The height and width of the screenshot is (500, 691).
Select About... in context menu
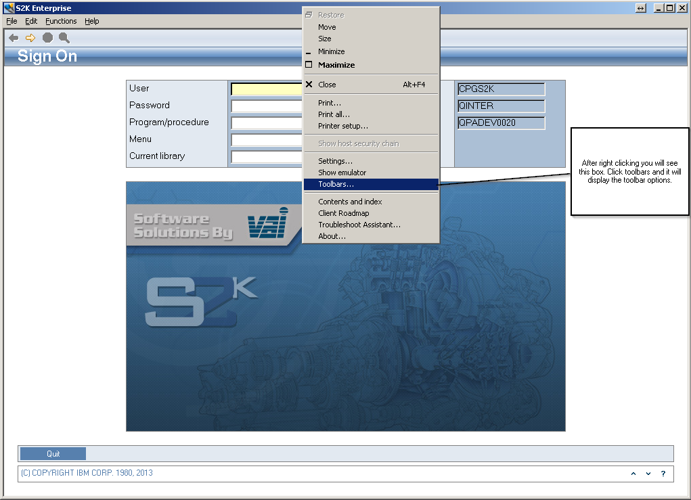pos(371,236)
